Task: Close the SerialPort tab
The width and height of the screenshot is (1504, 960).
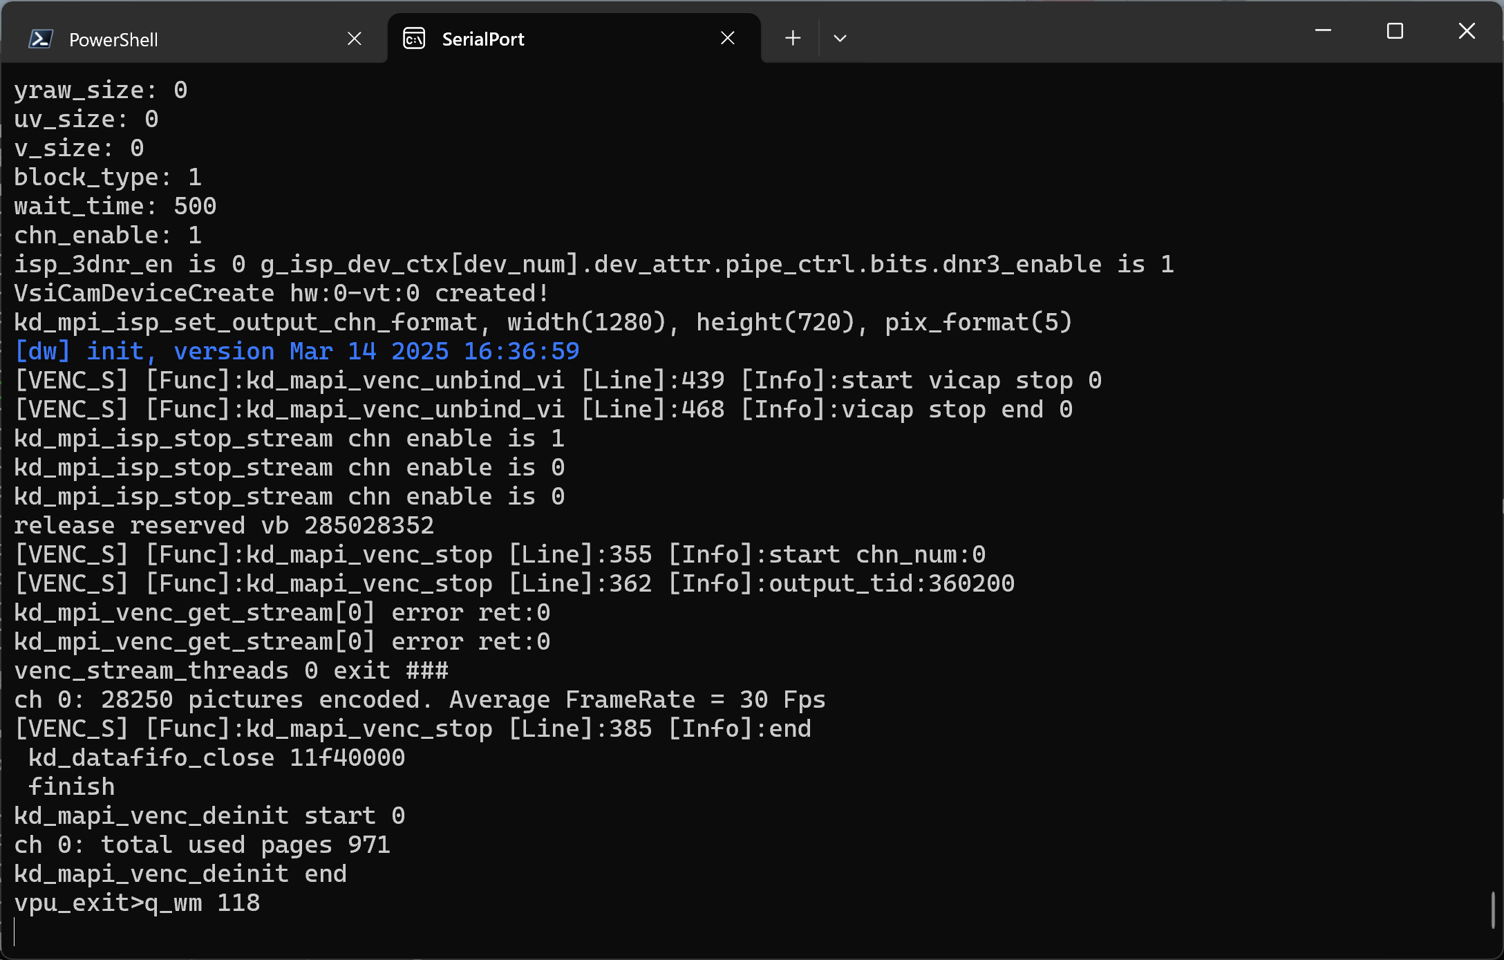Action: pyautogui.click(x=728, y=38)
